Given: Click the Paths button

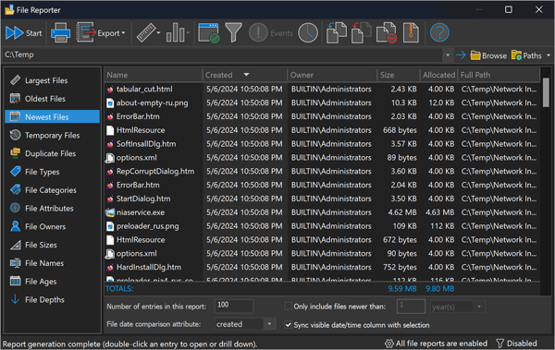Looking at the screenshot, I should tap(526, 55).
